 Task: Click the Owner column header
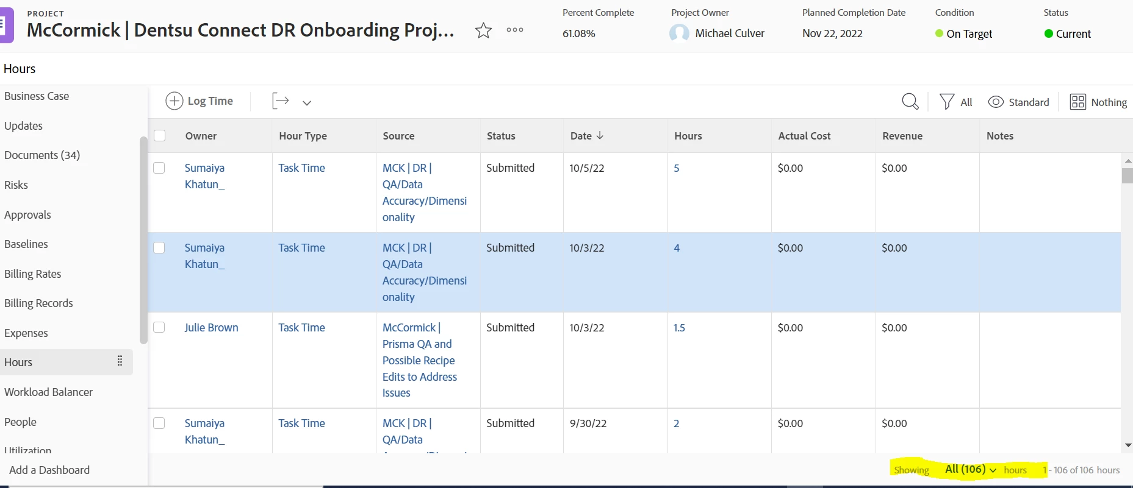click(x=201, y=136)
